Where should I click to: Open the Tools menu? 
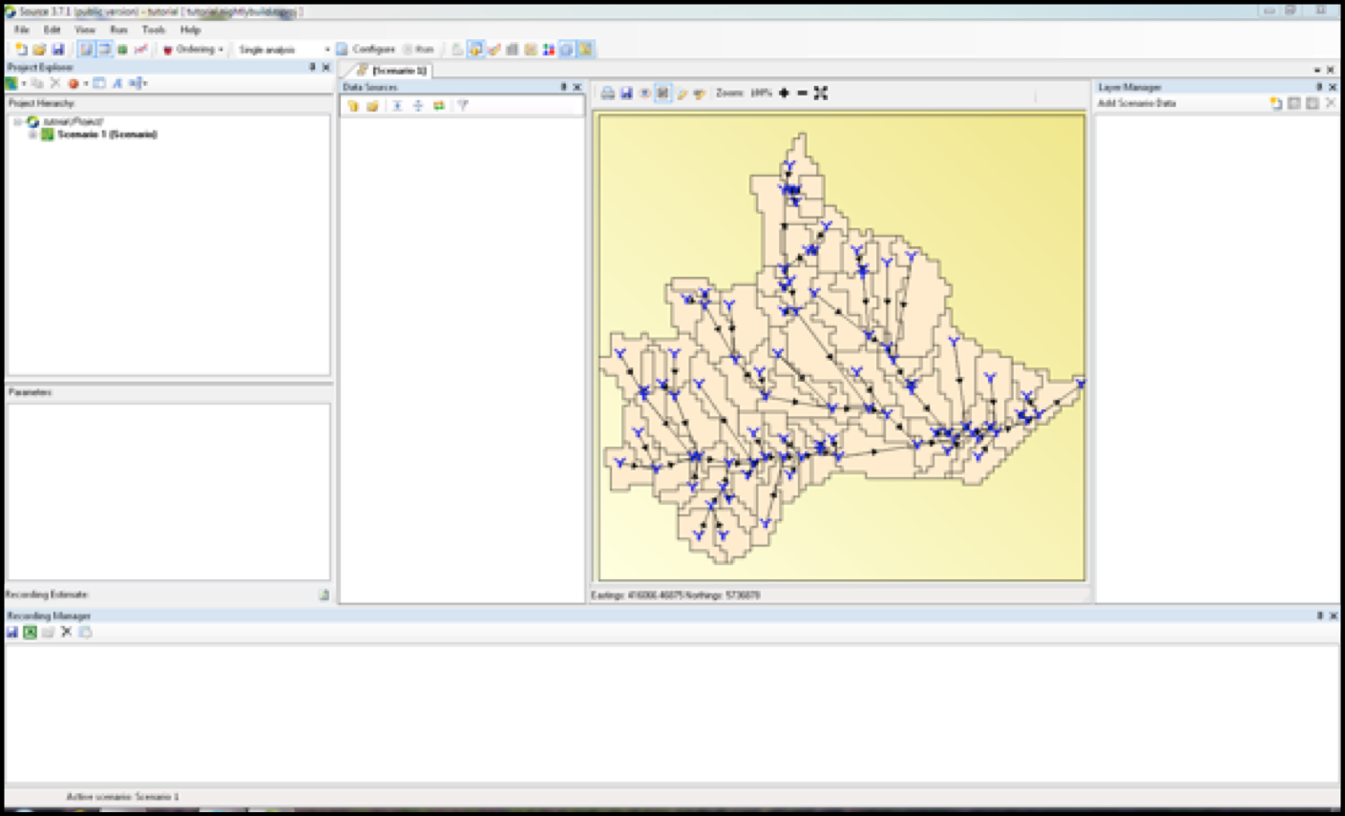click(153, 30)
